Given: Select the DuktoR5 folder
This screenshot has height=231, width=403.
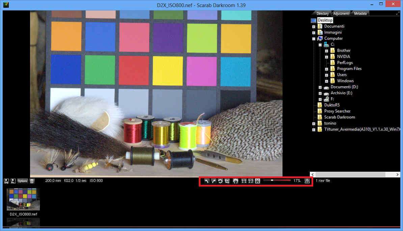Looking at the screenshot, I should point(332,105).
